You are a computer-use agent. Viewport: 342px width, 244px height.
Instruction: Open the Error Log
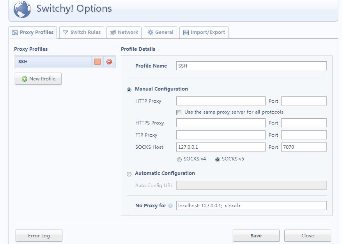pos(39,236)
